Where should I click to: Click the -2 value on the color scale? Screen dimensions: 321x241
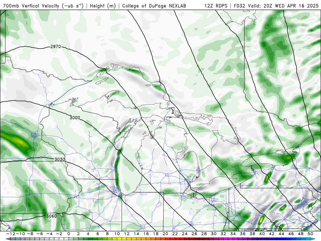tap(59, 234)
